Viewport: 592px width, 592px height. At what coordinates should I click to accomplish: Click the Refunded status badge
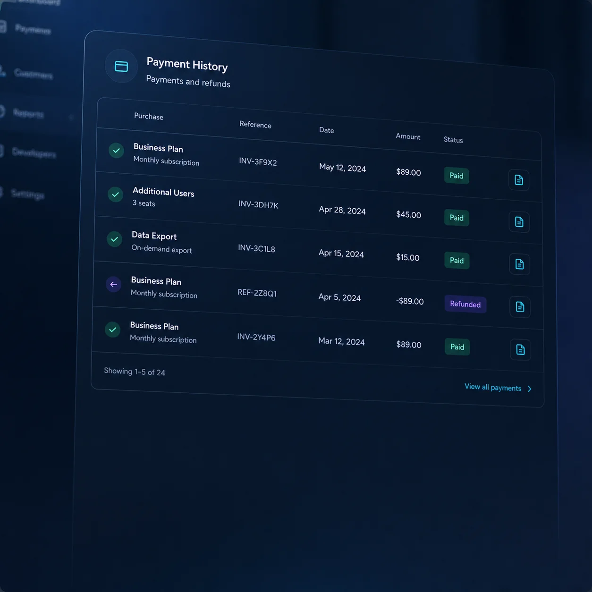click(465, 304)
